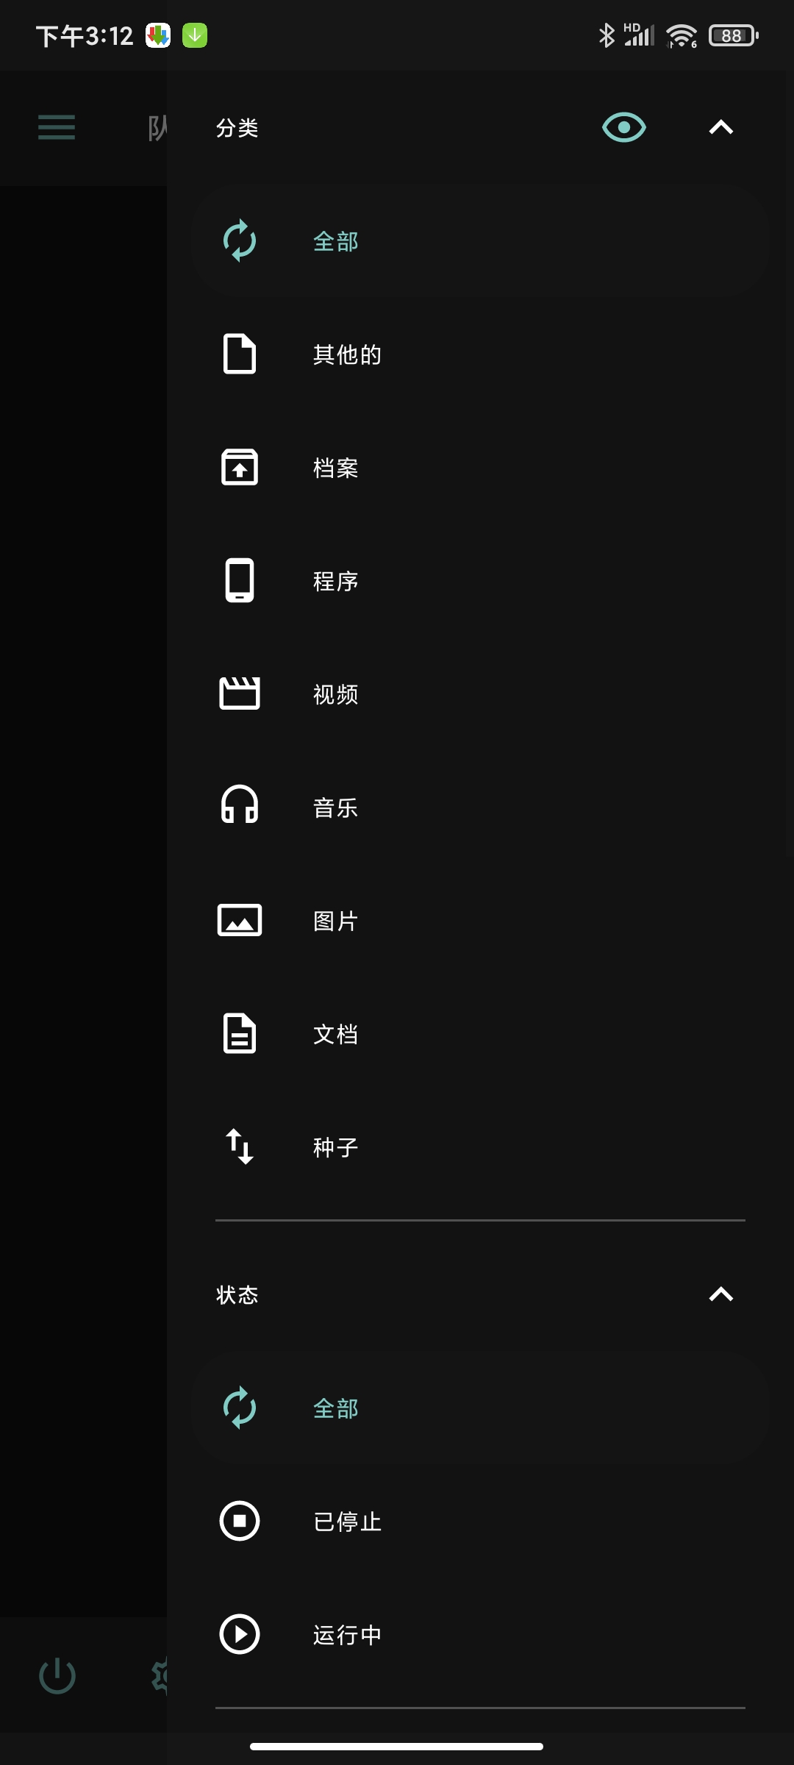Screen dimensions: 794x1765
Task: Open the hamburger menu at top left
Action: (x=57, y=127)
